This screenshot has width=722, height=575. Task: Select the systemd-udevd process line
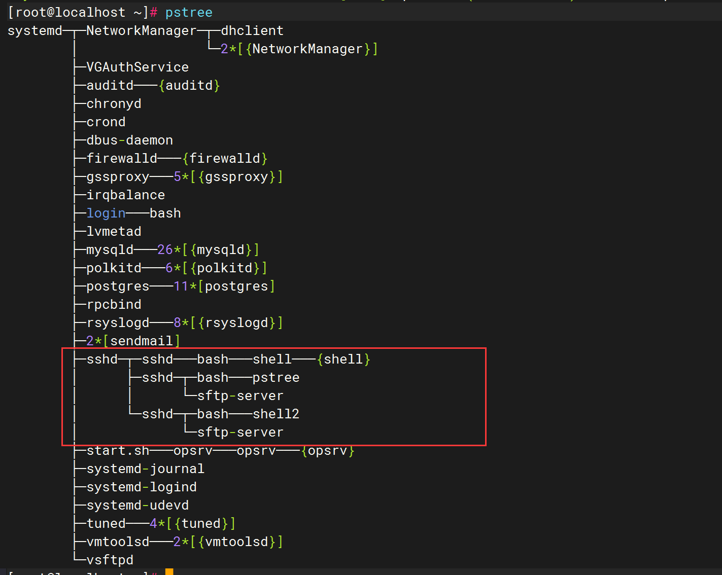(x=137, y=506)
